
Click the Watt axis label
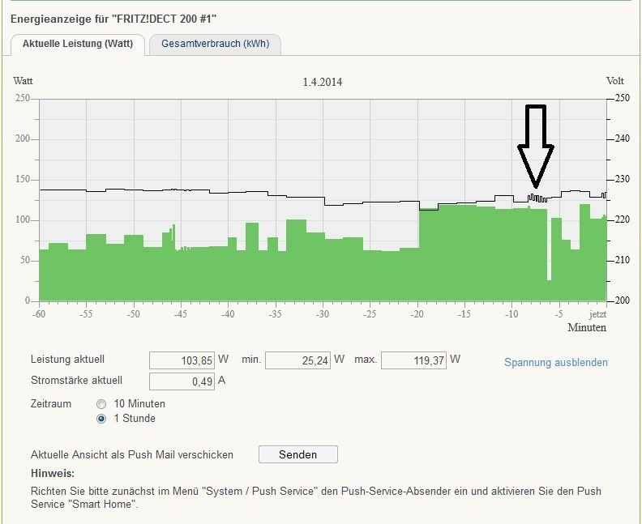pyautogui.click(x=23, y=81)
